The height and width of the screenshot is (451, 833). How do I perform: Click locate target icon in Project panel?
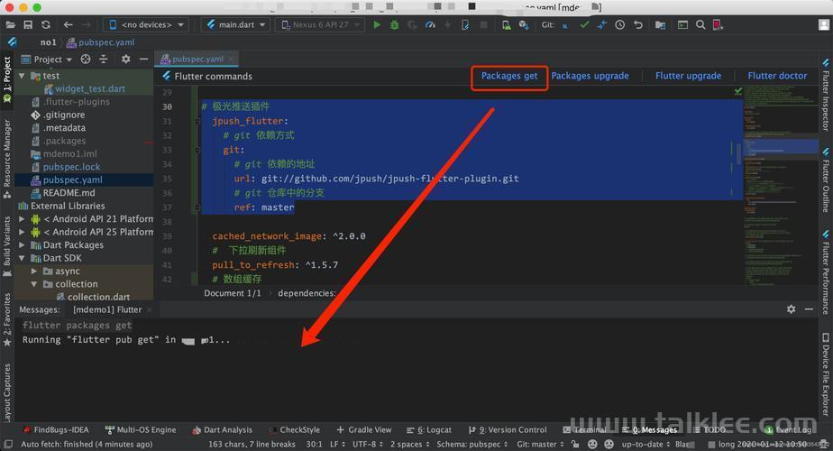coord(86,59)
